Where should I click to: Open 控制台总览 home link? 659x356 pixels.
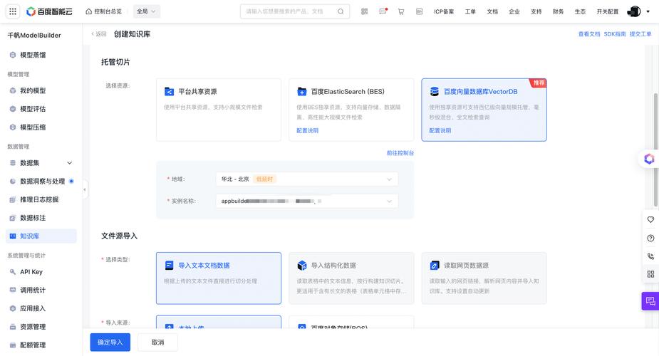click(x=104, y=11)
